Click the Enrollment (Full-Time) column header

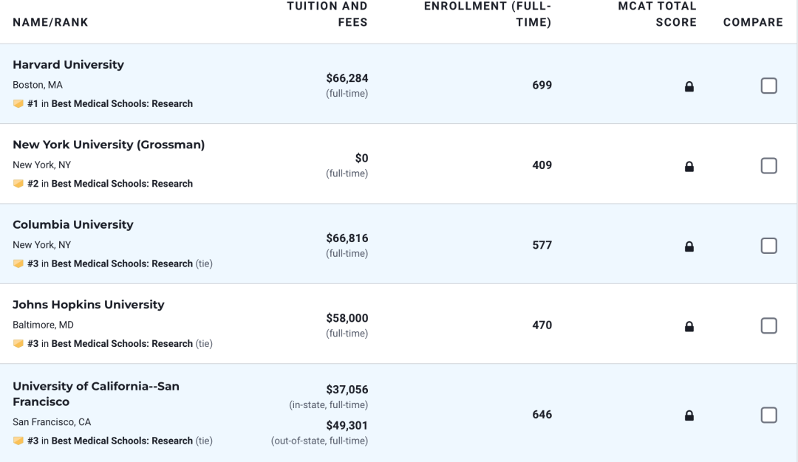[x=488, y=14]
